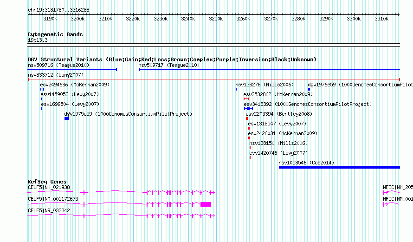Click the upper NFIC|NM_205 gene label

398,188
